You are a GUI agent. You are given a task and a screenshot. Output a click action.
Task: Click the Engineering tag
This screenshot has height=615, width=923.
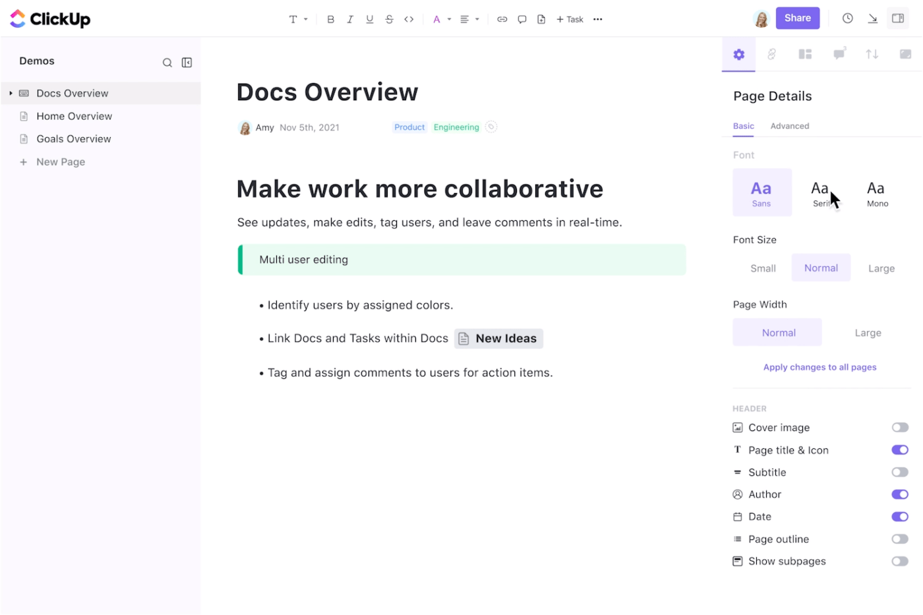[456, 127]
